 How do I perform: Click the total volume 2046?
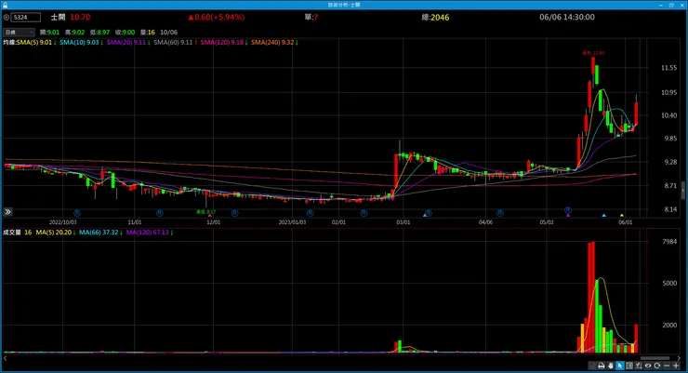(440, 18)
